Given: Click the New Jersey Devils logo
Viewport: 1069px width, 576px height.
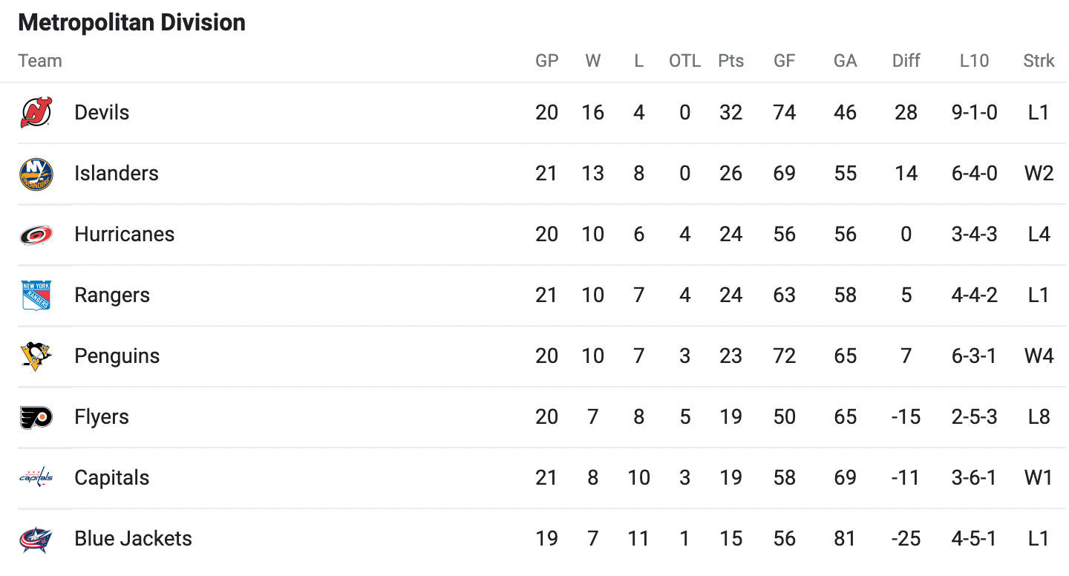Looking at the screenshot, I should coord(36,113).
